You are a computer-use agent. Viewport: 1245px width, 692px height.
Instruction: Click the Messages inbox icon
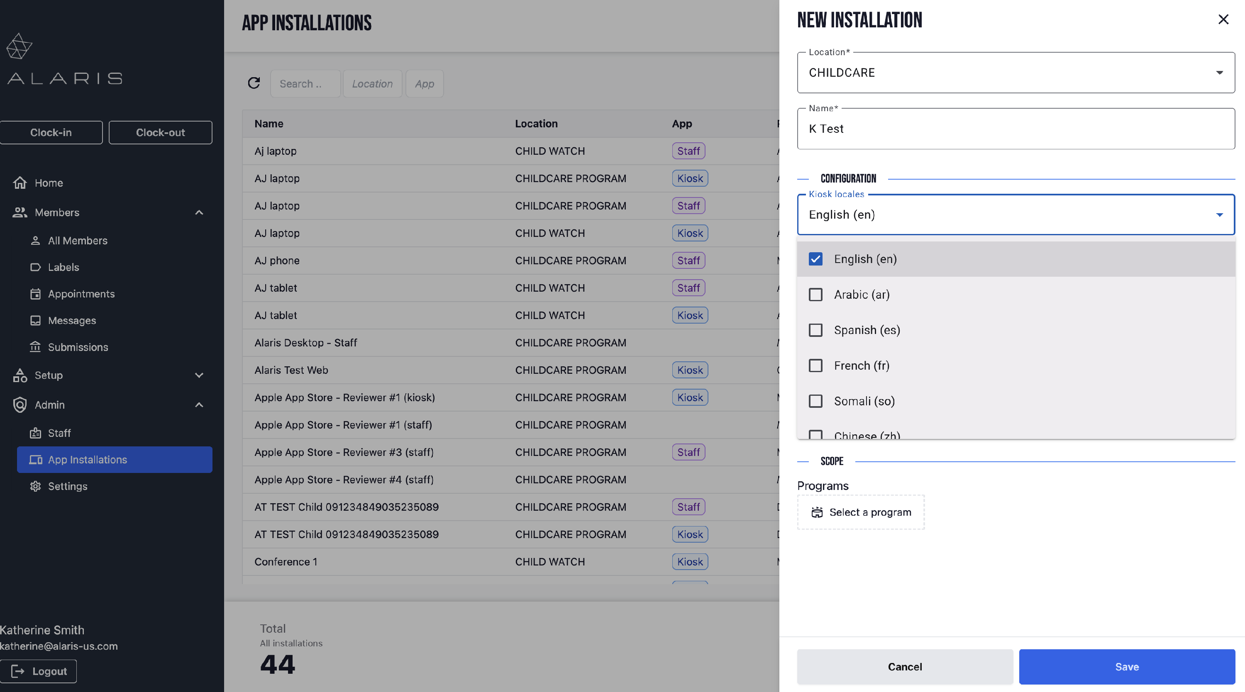click(x=35, y=320)
